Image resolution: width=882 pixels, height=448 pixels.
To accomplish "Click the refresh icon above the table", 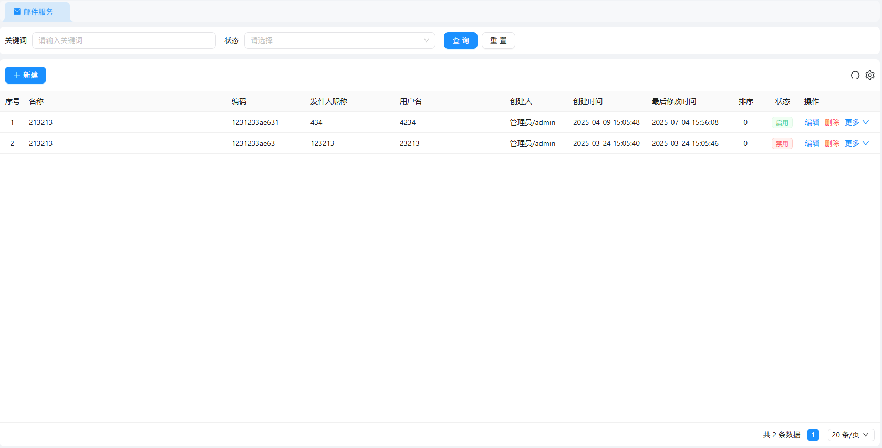I will click(x=855, y=75).
